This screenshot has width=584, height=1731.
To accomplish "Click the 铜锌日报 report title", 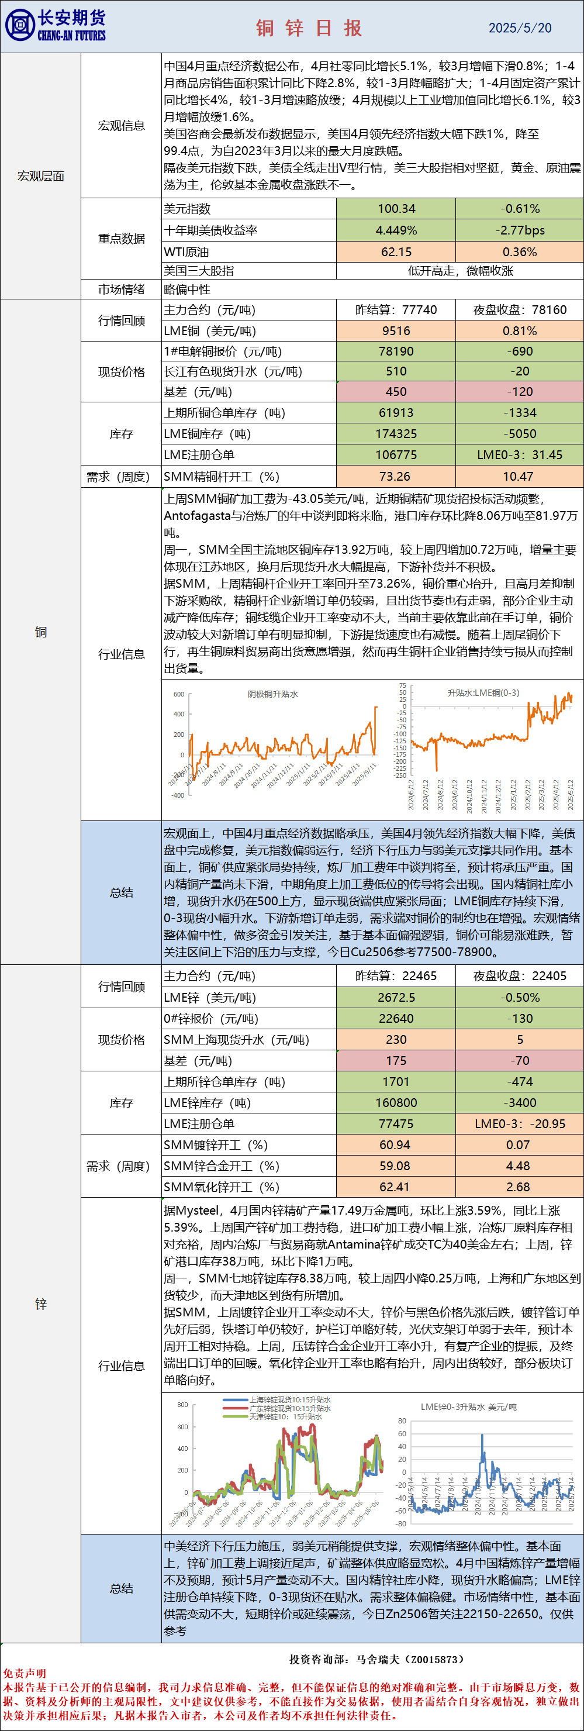I will click(x=310, y=27).
